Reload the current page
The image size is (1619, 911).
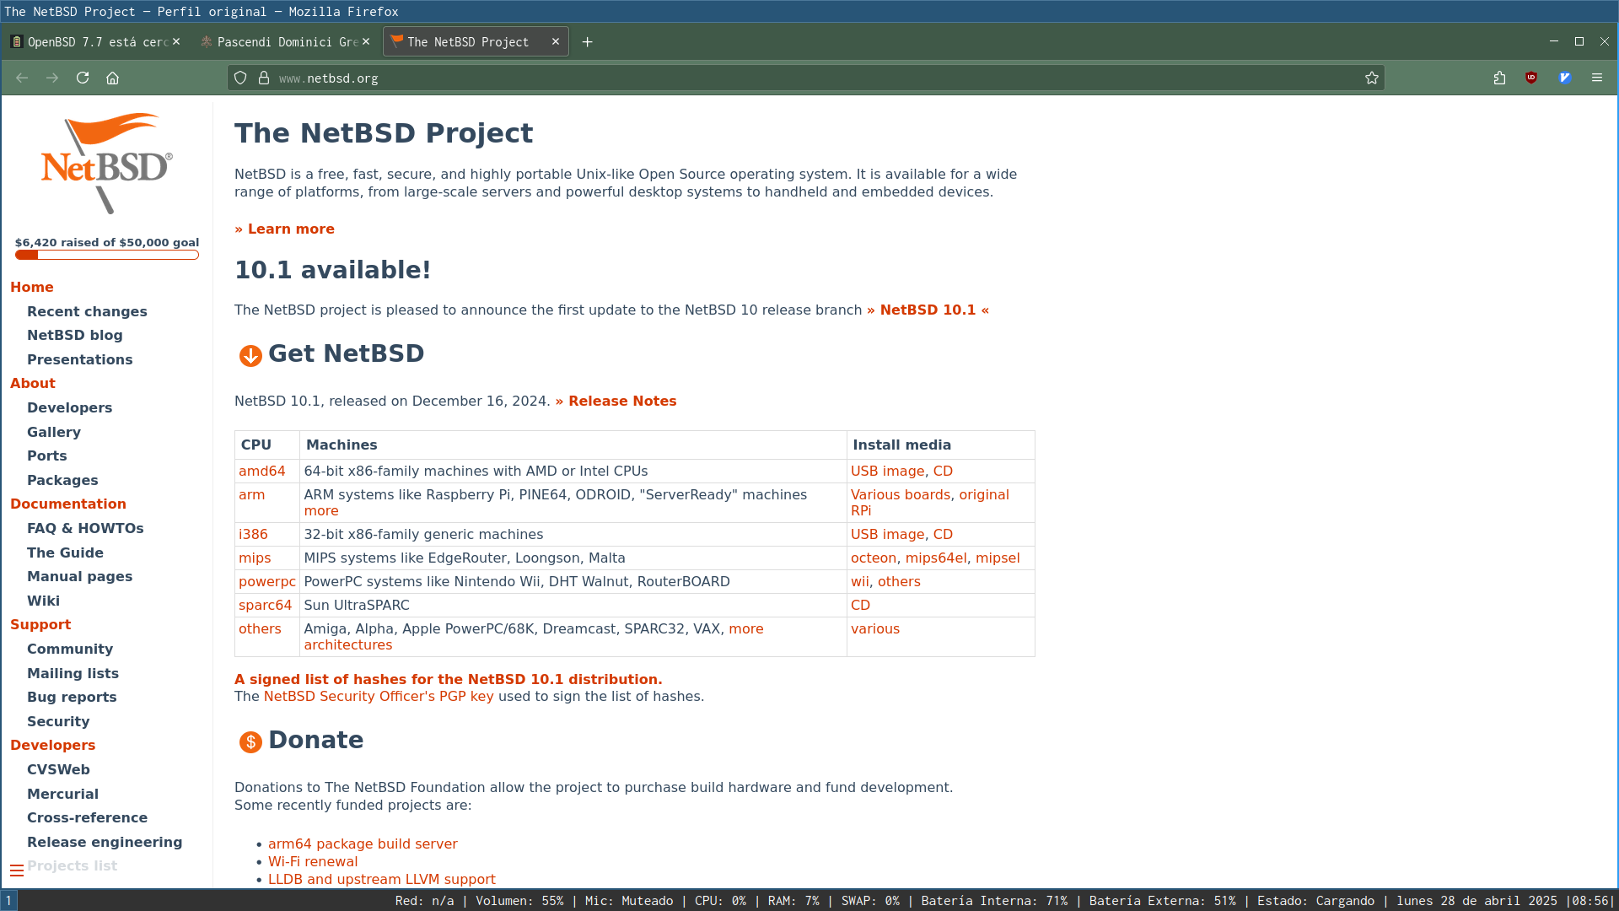[x=83, y=78]
